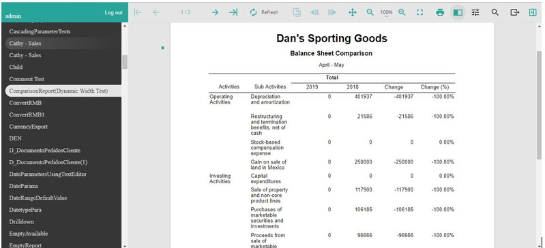Open the parameters panel sliders icon
545x248 pixels.
475,12
